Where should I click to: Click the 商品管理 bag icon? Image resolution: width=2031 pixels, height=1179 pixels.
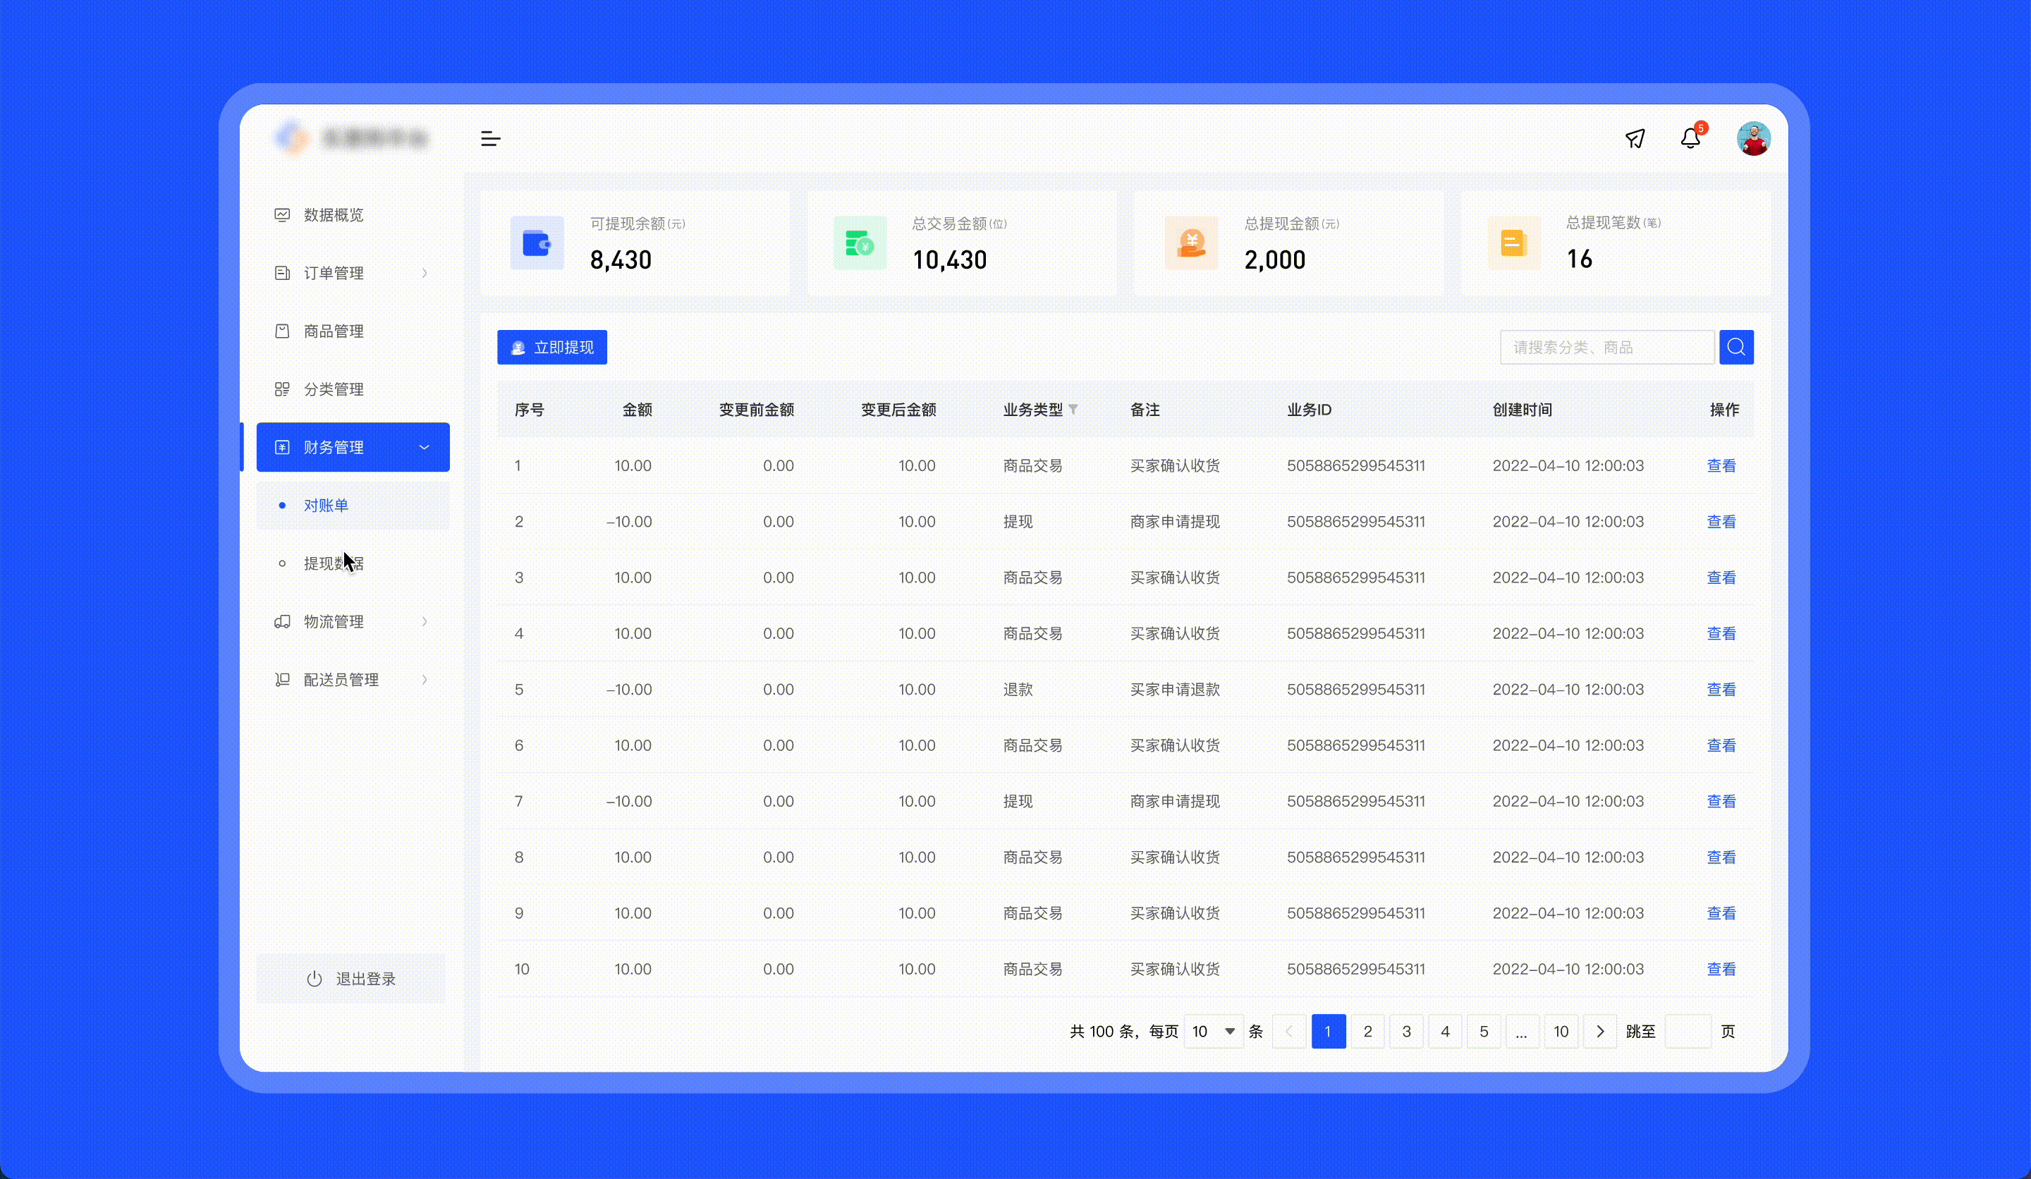click(x=282, y=331)
